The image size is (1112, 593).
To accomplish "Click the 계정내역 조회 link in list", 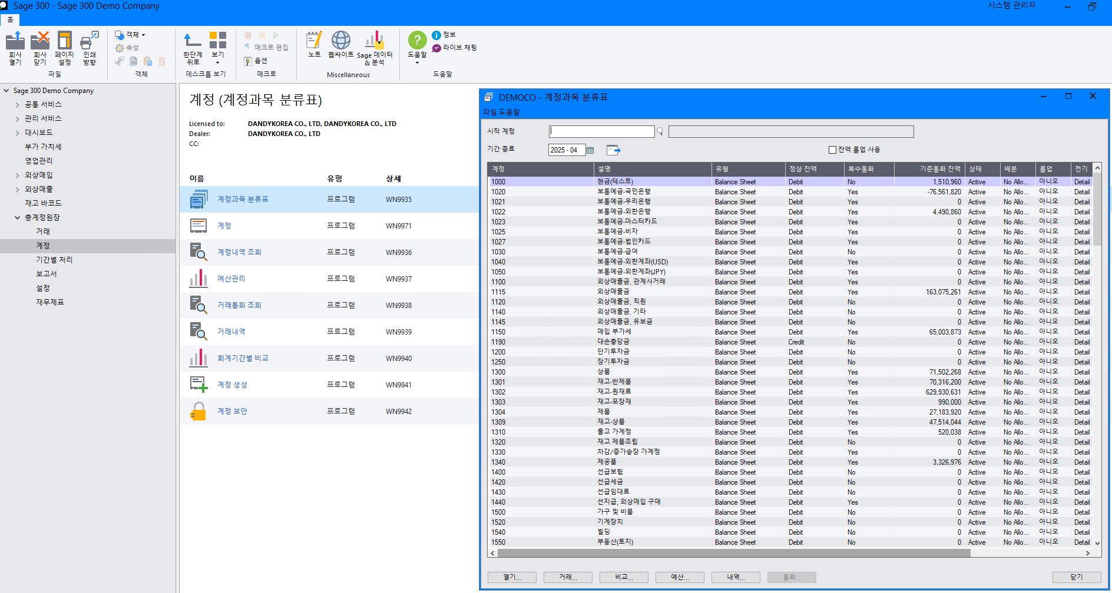I will (239, 252).
